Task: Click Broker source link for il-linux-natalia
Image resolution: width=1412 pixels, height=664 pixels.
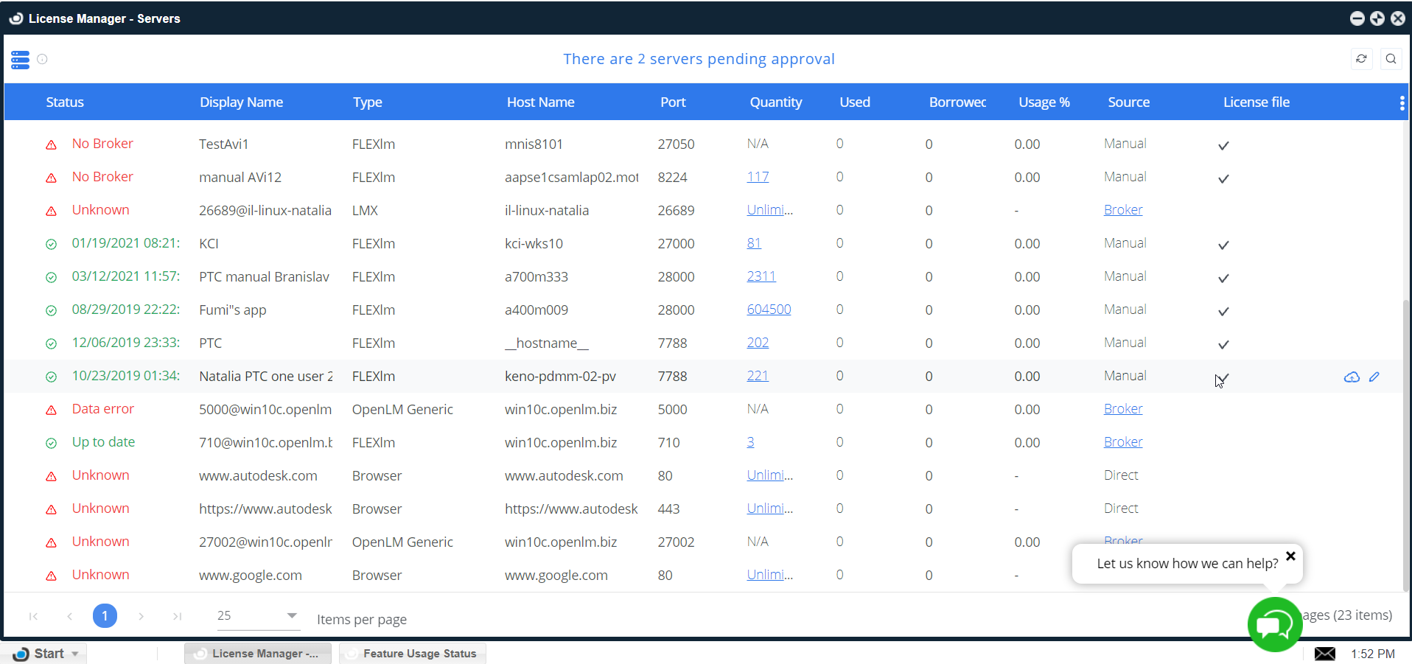Action: click(x=1122, y=210)
